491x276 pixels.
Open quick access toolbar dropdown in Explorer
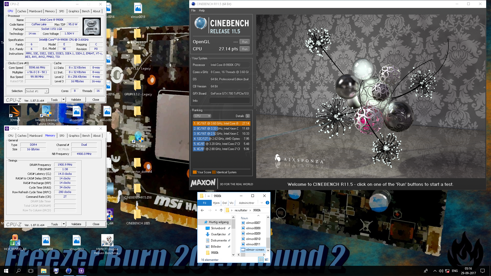tap(209, 196)
